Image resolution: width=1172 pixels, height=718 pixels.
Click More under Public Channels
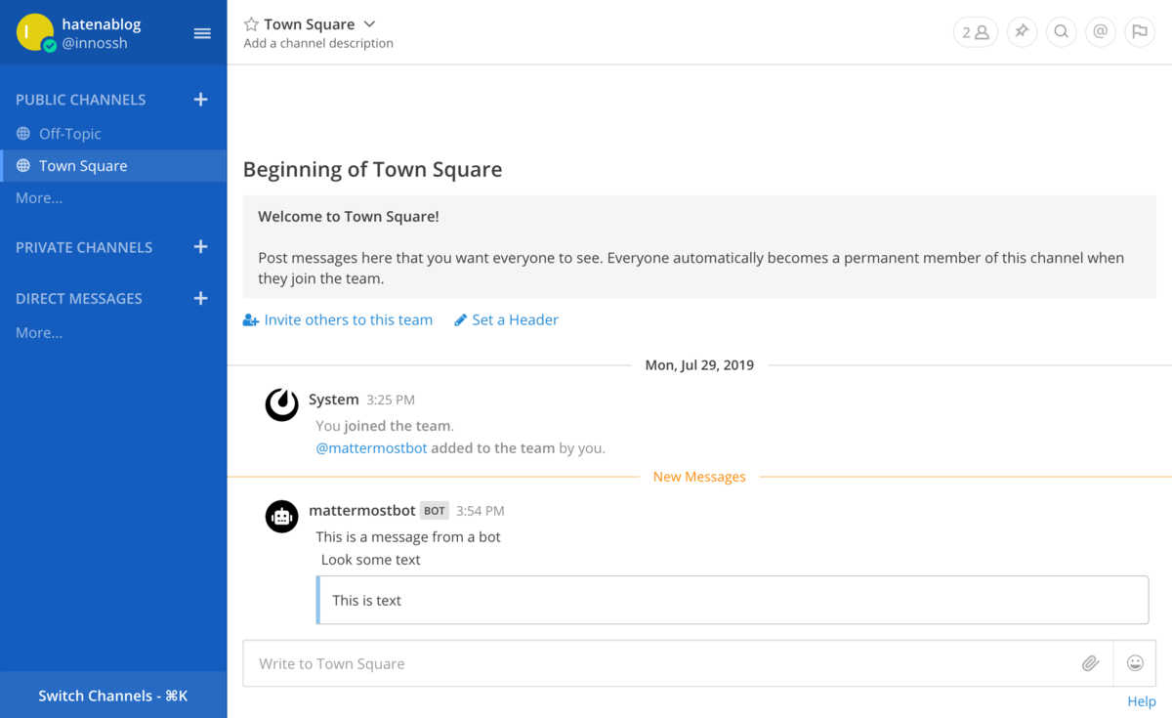39,197
